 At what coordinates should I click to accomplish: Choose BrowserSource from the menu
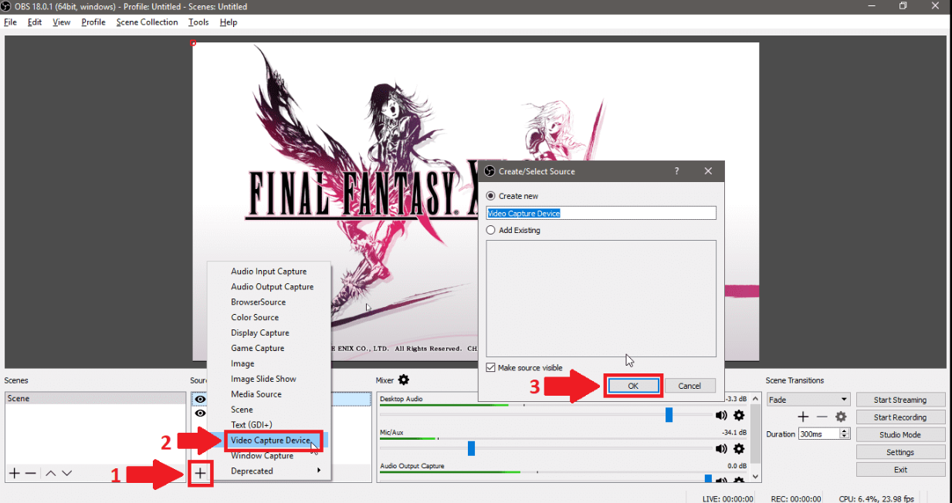coord(269,302)
